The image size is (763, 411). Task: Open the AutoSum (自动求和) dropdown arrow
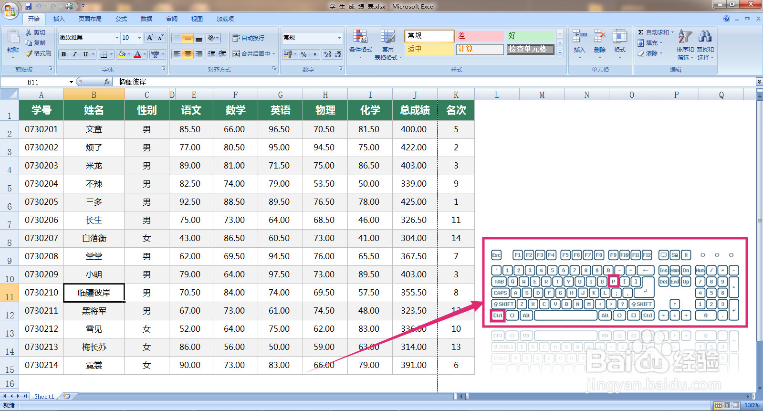tap(672, 32)
